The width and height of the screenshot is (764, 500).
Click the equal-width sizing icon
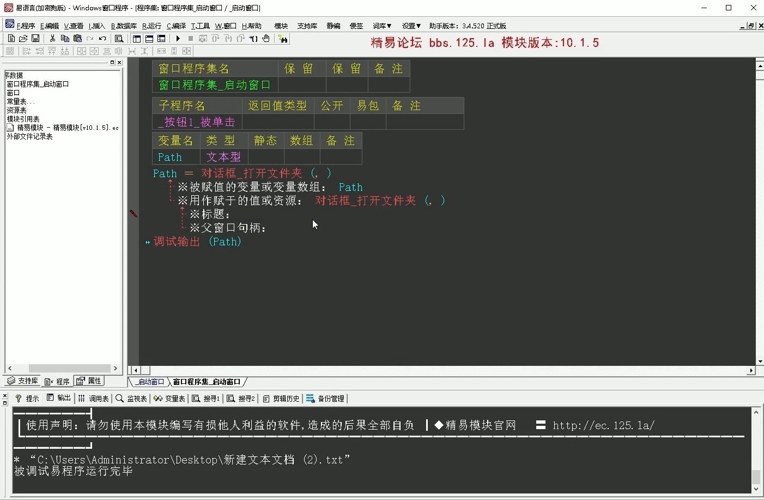162,51
